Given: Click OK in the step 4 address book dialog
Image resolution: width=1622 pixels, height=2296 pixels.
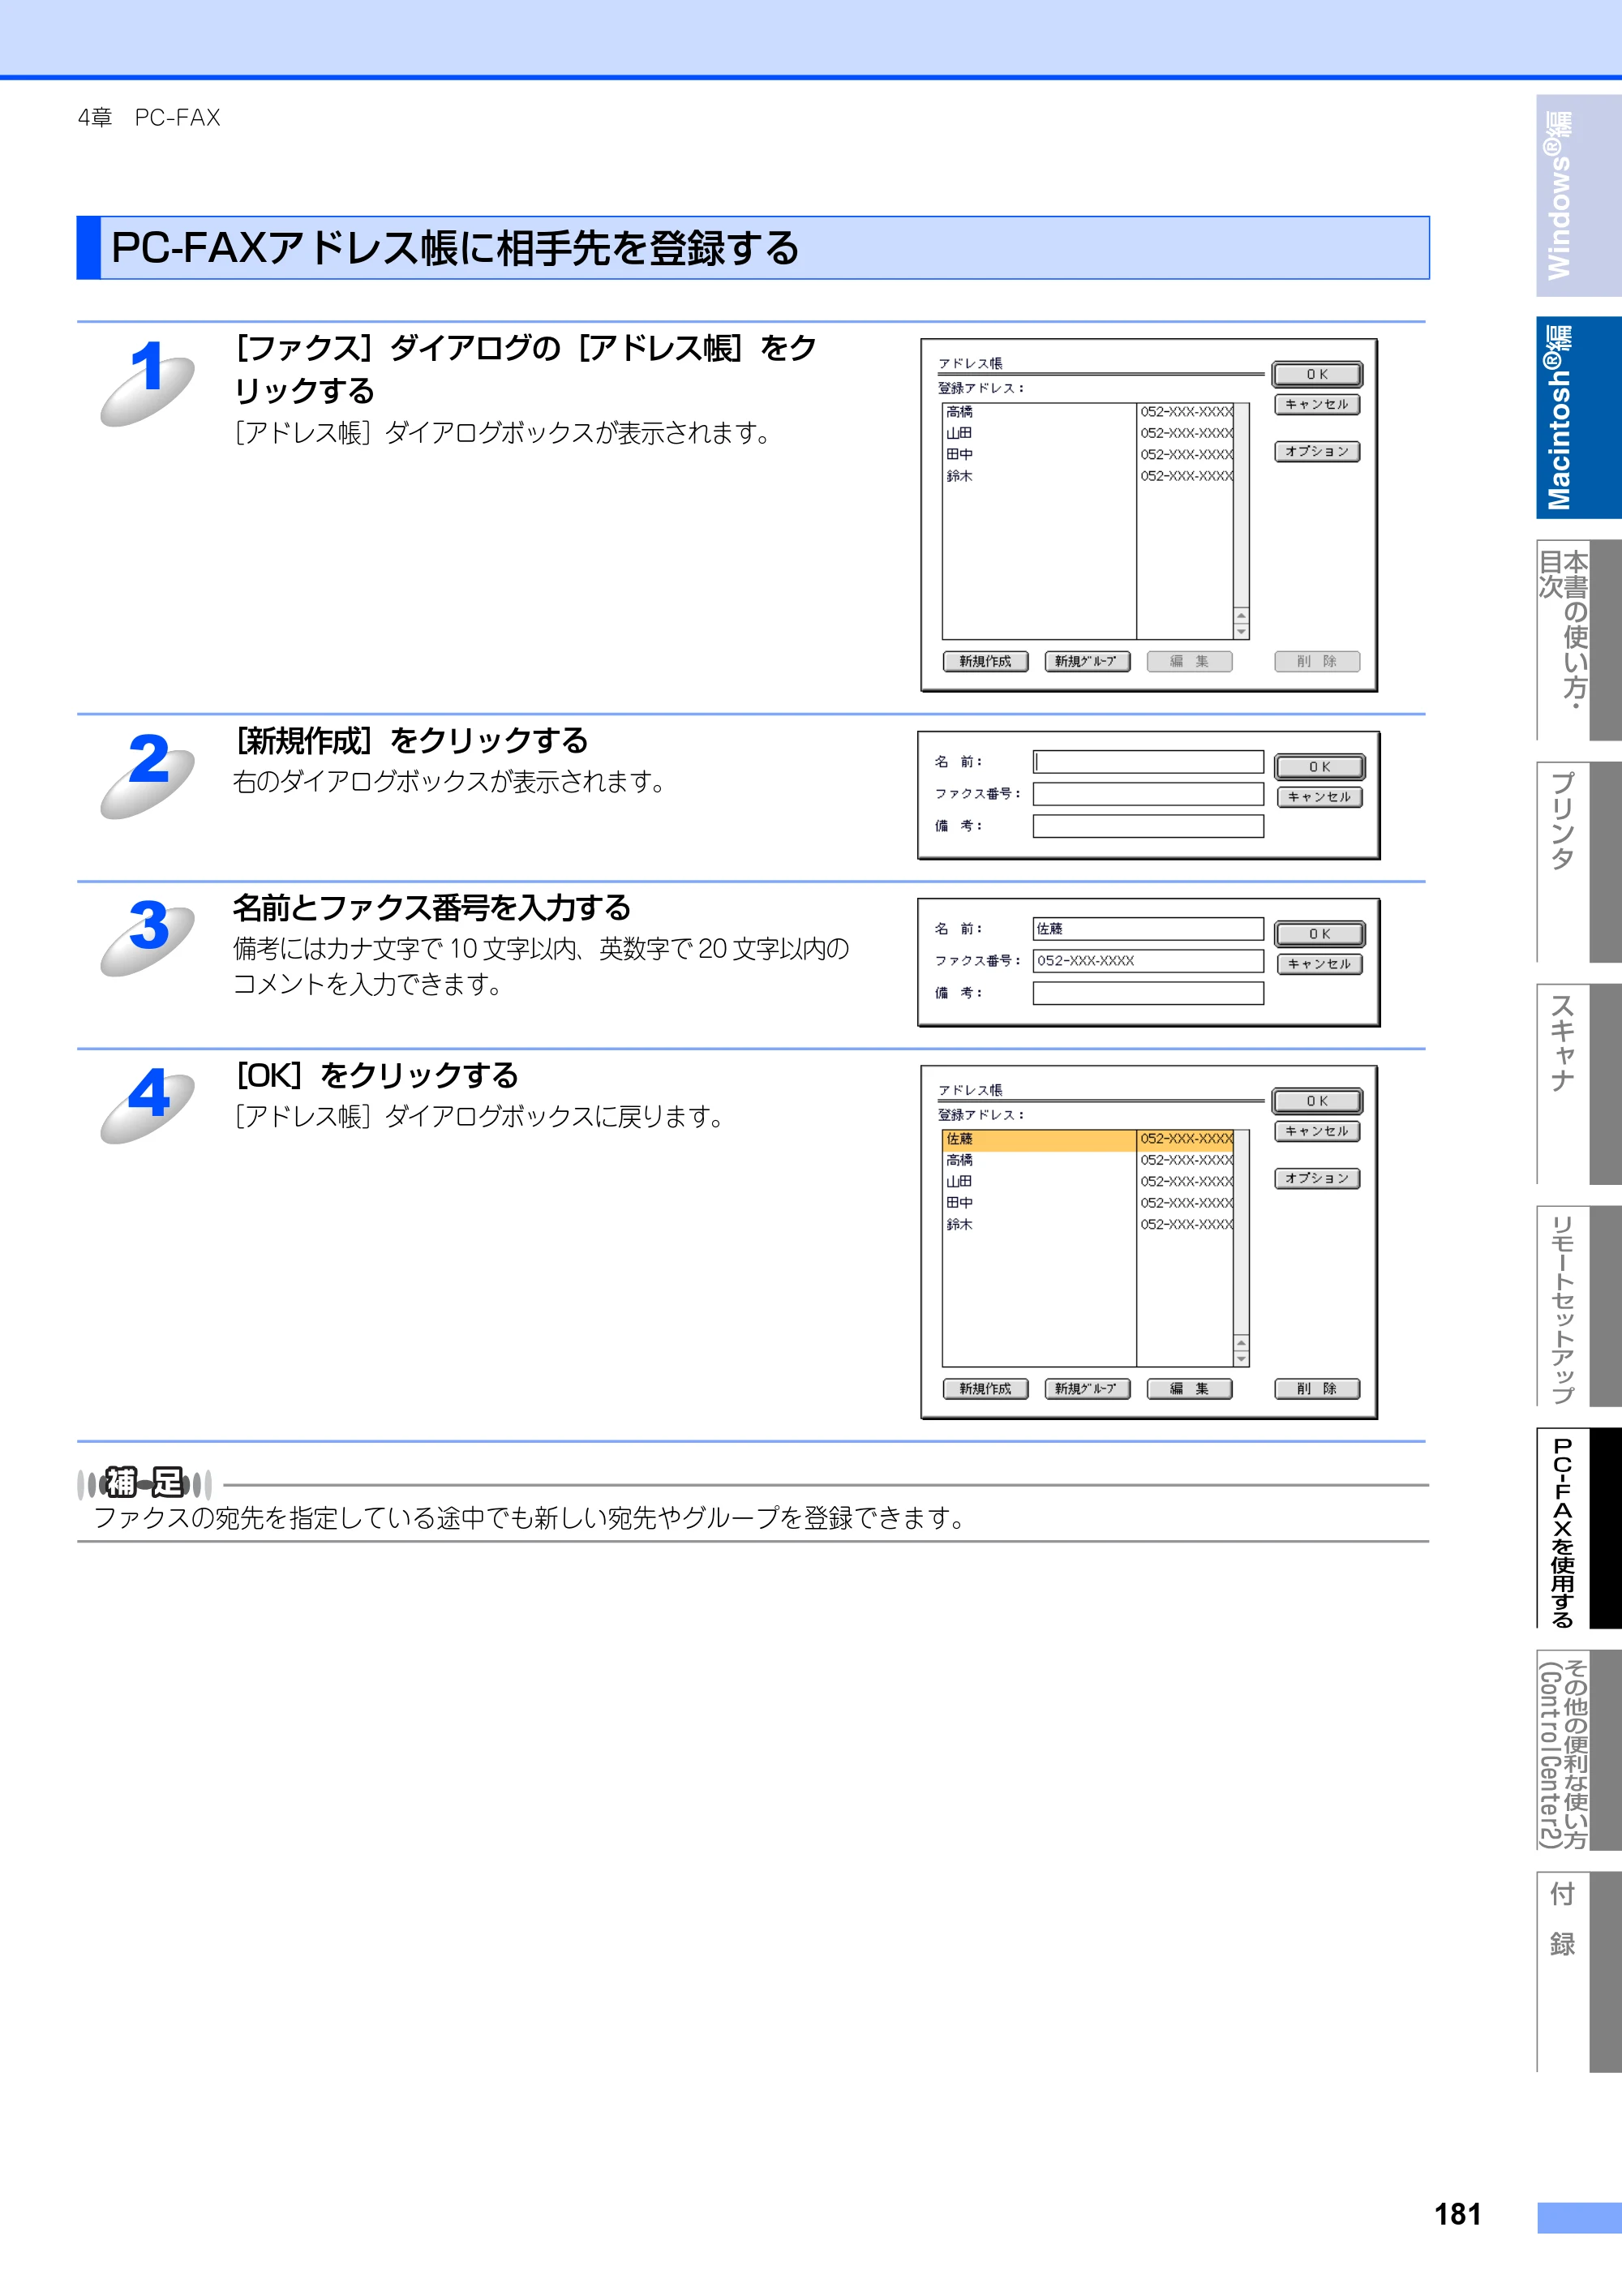Looking at the screenshot, I should point(1317,1101).
